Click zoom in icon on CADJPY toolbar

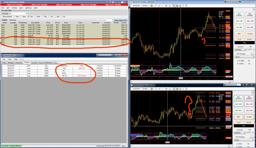click(x=159, y=89)
